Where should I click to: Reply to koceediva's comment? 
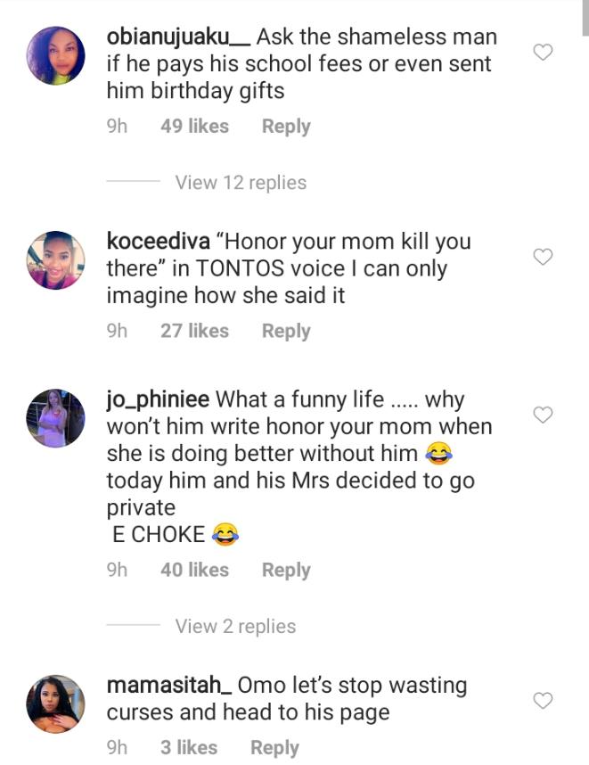click(x=286, y=331)
